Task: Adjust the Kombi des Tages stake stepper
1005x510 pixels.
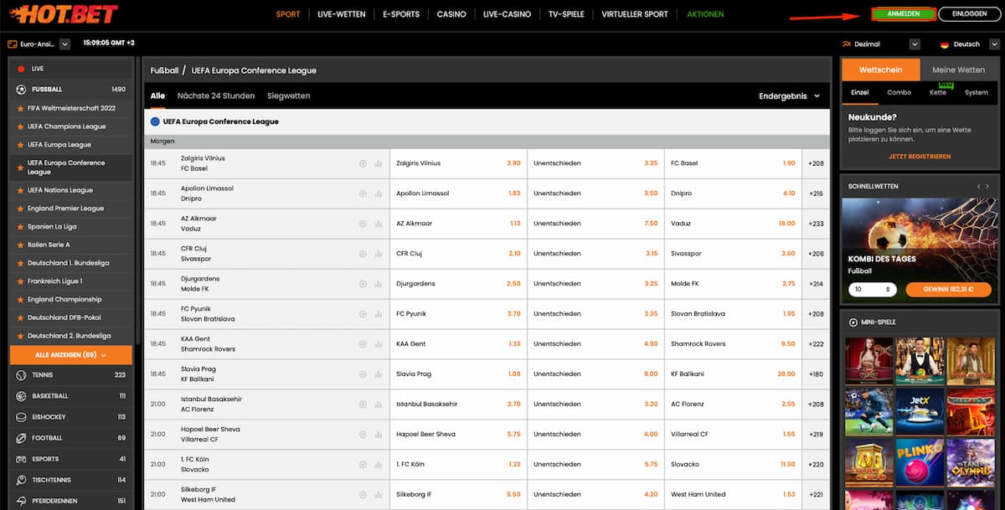Action: (x=873, y=290)
